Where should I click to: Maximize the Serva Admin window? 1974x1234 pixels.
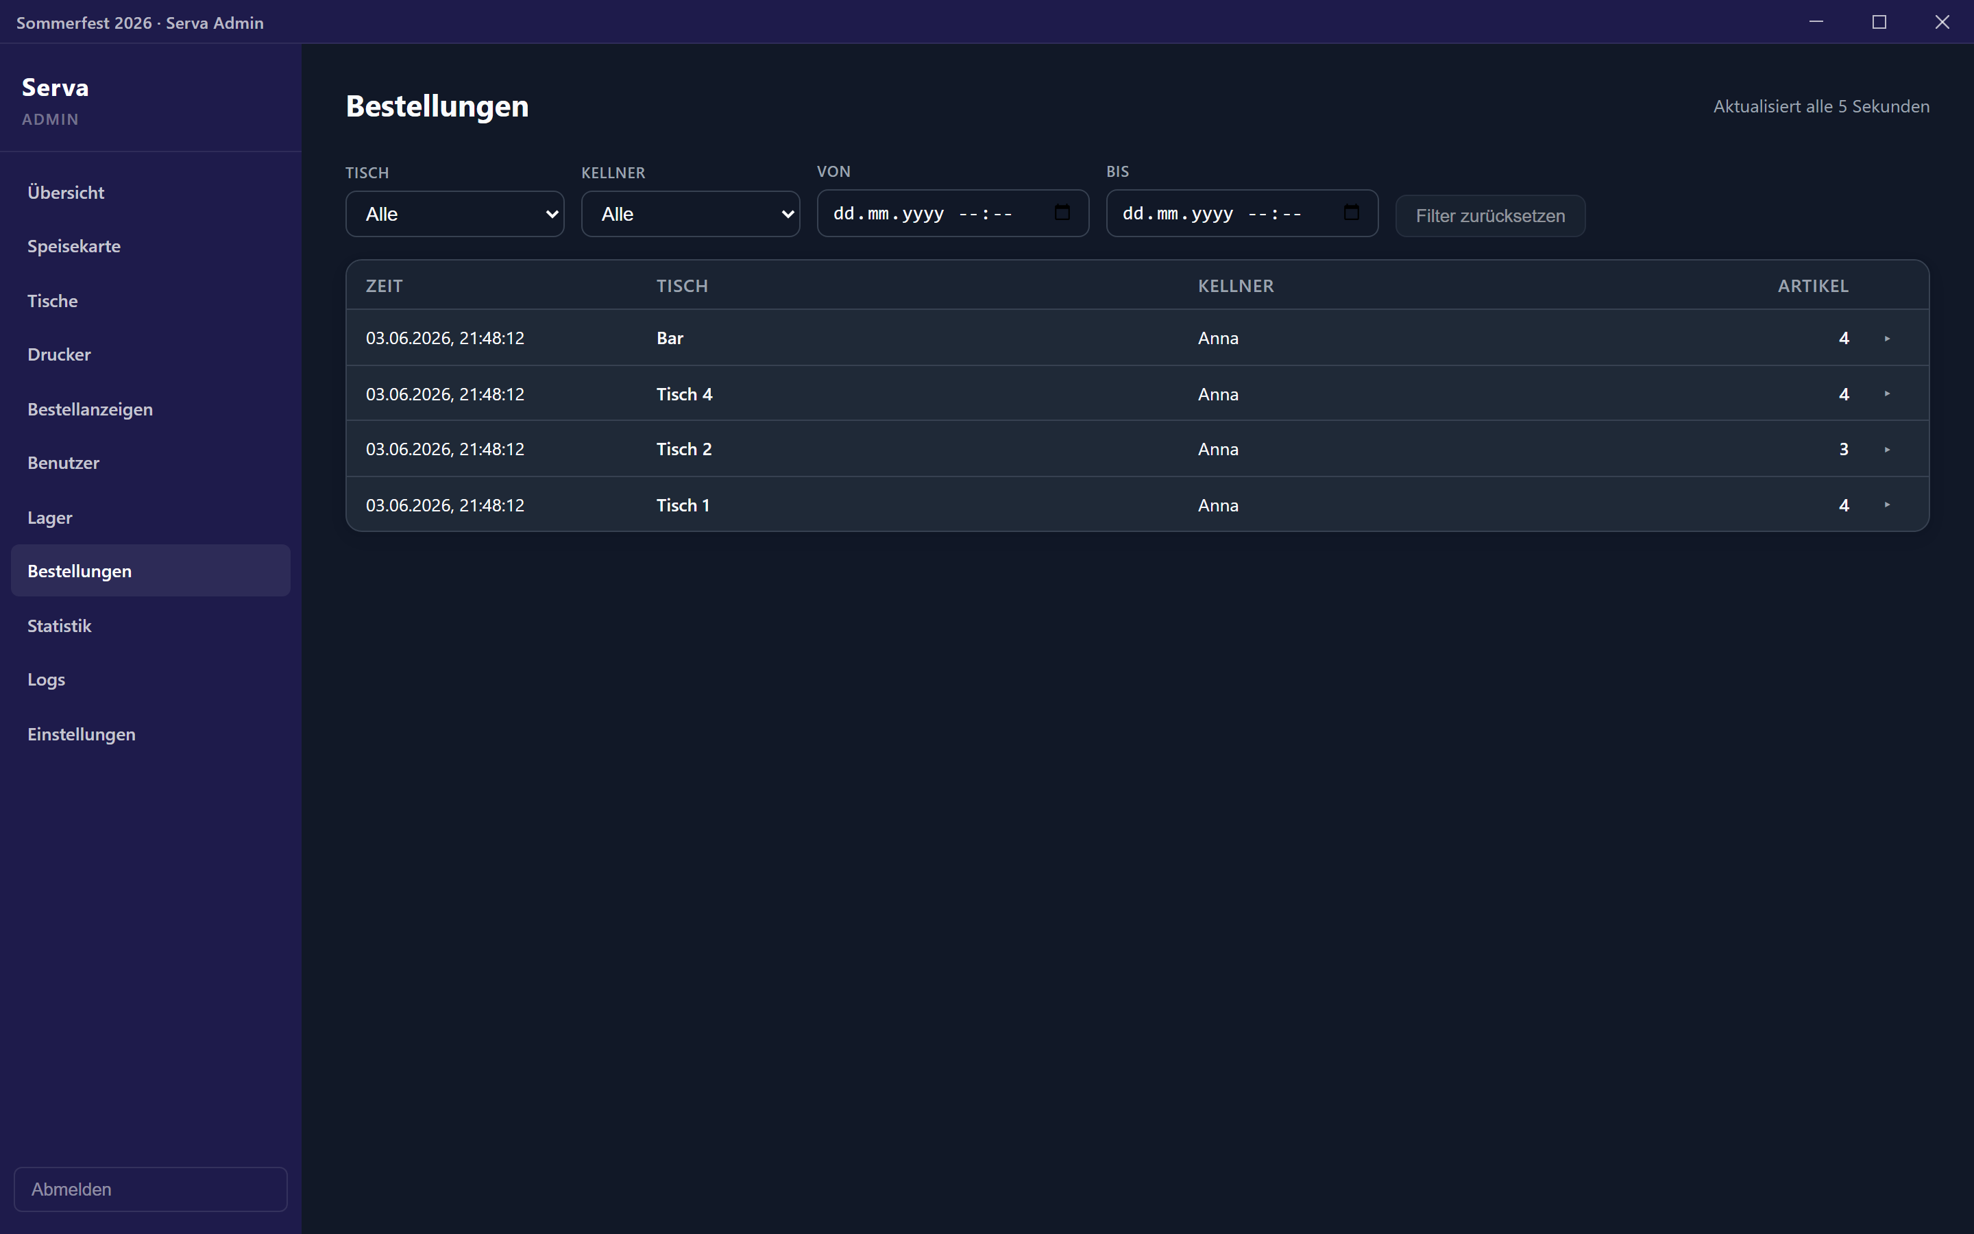pyautogui.click(x=1879, y=22)
